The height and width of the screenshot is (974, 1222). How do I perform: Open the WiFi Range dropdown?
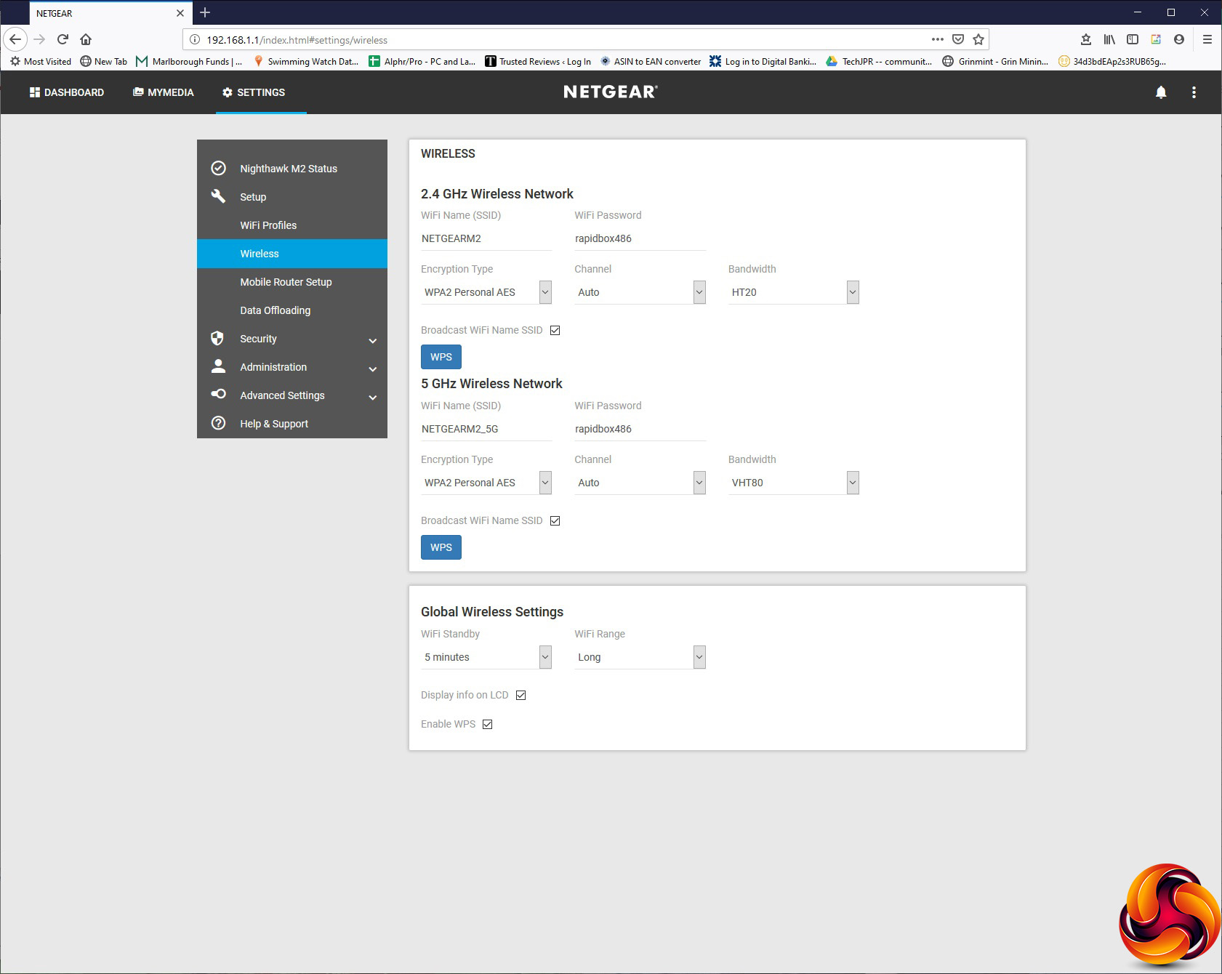[640, 657]
